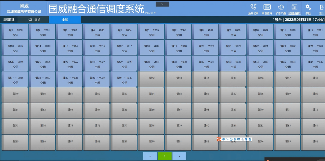The height and width of the screenshot is (161, 325).
Task: Select empty key 键47
Action: (287, 79)
